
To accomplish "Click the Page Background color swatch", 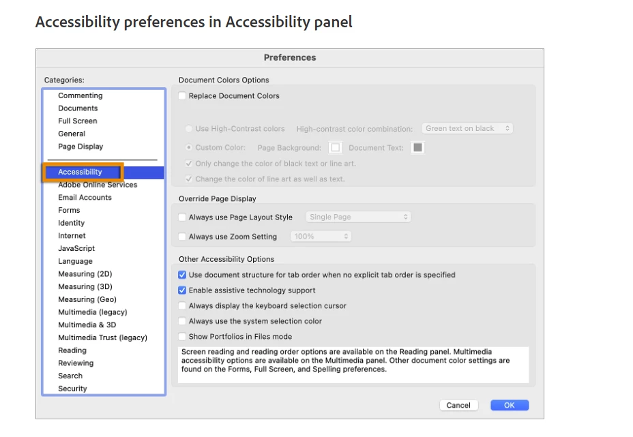I will click(335, 147).
